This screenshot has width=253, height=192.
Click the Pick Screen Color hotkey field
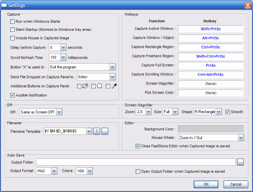coord(211,93)
